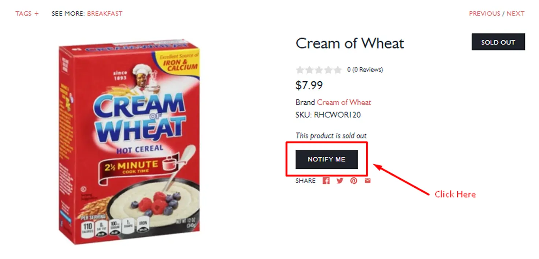The image size is (539, 259).
Task: Click the first rating star
Action: [300, 70]
